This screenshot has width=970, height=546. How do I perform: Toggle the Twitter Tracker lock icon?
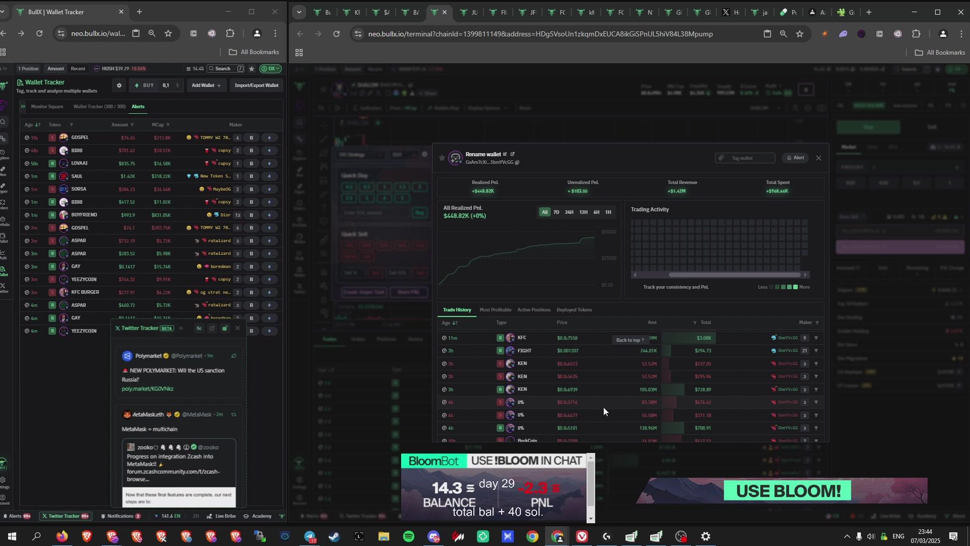tap(225, 329)
